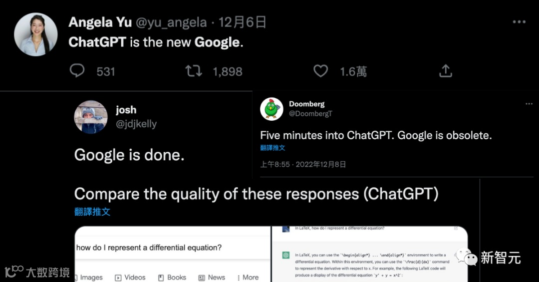539x282 pixels.
Task: Select the Videos tab in search results
Action: pos(130,278)
